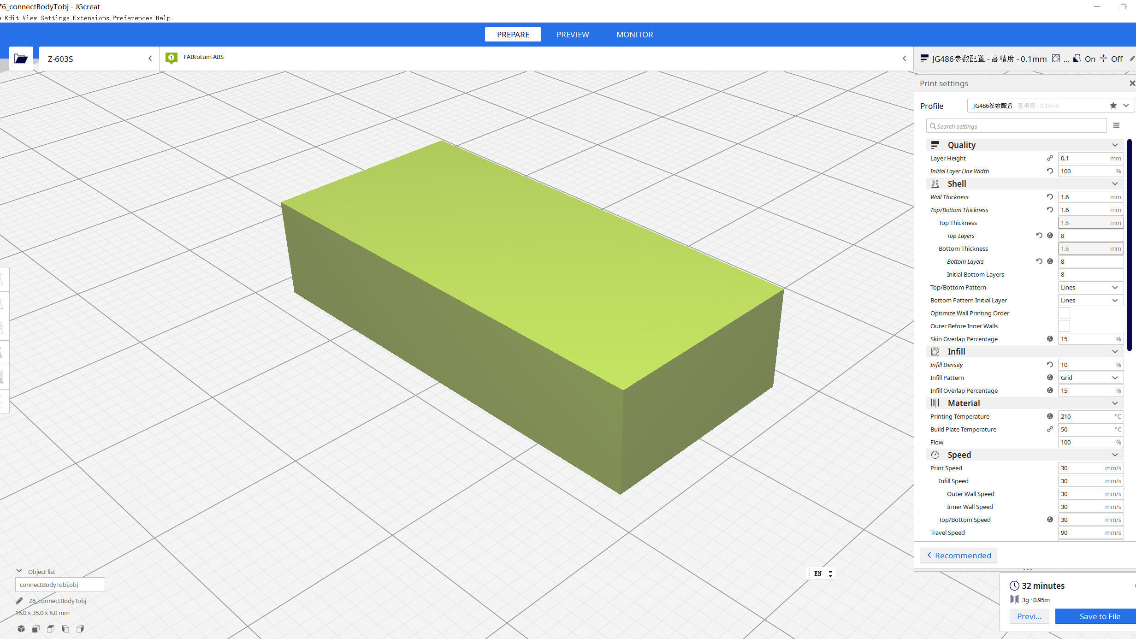Open the Top/Bottom Pattern dropdown
This screenshot has height=639, width=1136.
(x=1090, y=287)
